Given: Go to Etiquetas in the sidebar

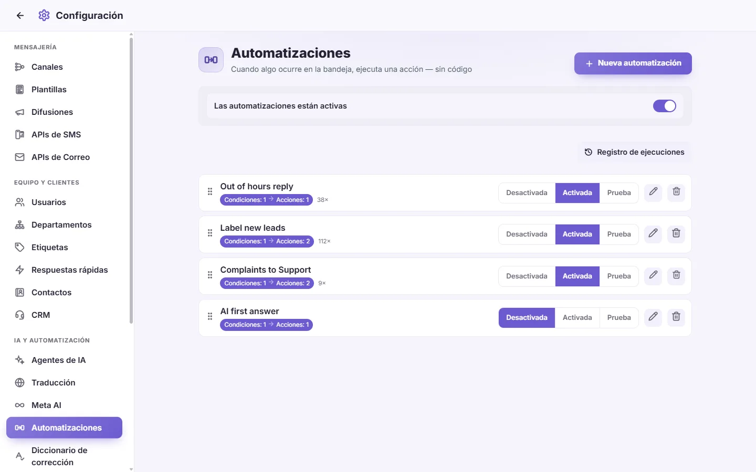Looking at the screenshot, I should 64,248.
